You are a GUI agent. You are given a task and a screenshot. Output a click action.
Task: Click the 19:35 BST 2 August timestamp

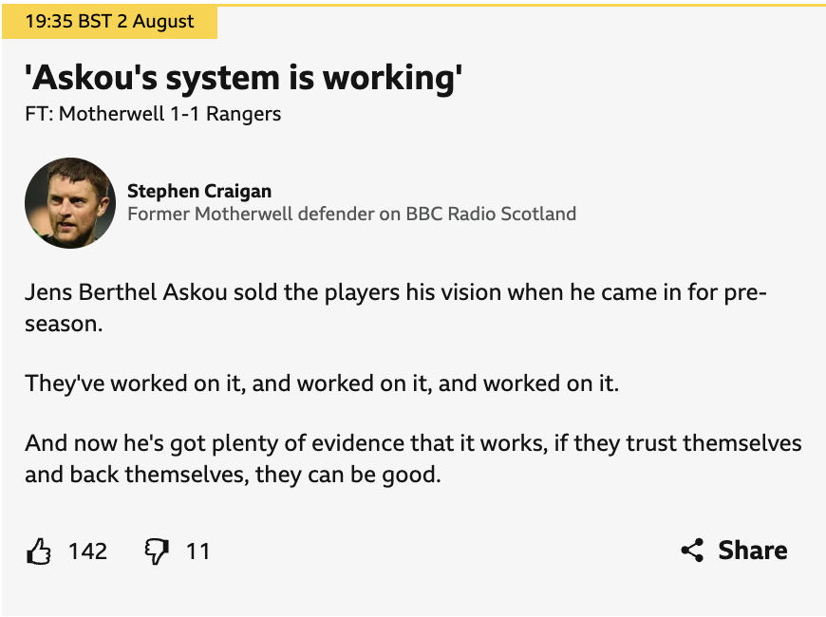[108, 22]
